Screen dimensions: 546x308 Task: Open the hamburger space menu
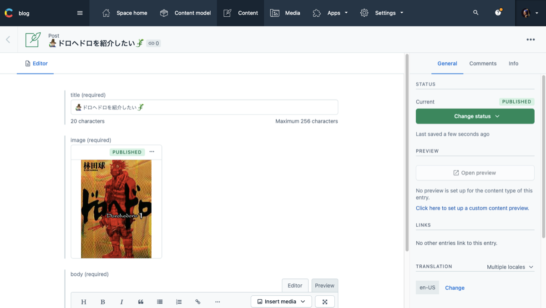(80, 13)
